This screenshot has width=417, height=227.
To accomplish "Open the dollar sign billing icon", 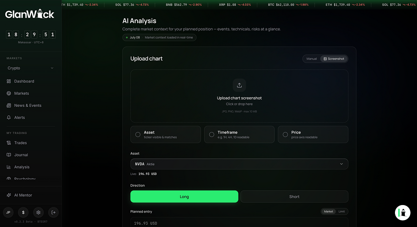I will (23, 212).
